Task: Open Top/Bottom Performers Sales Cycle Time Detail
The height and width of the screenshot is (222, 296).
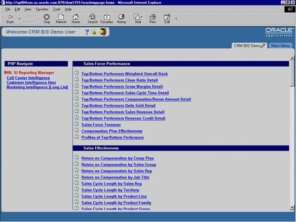Action: pyautogui.click(x=125, y=93)
